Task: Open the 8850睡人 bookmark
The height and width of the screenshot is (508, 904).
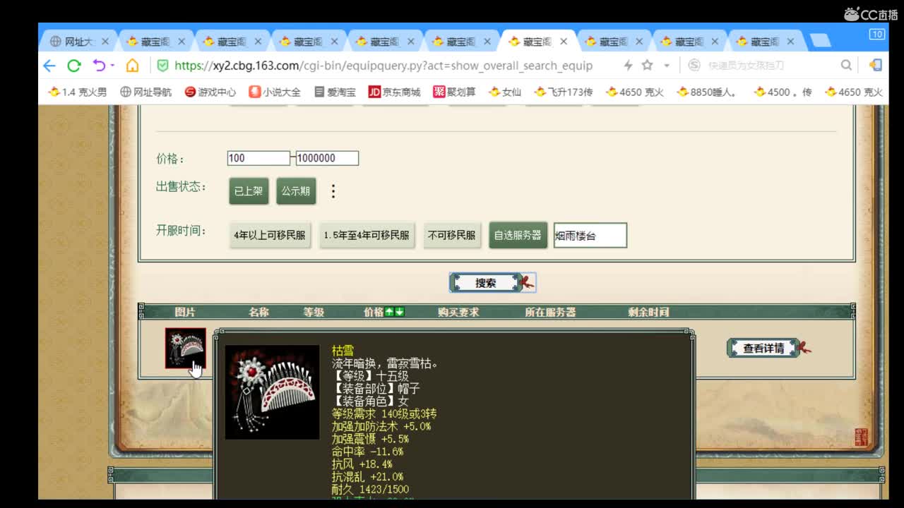Action: tap(708, 92)
